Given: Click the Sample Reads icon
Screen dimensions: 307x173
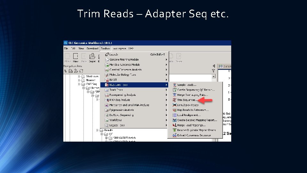Looking at the screenshot, I should [x=175, y=85].
